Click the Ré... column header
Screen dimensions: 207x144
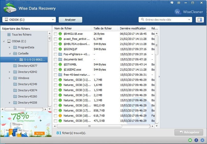point(154,28)
